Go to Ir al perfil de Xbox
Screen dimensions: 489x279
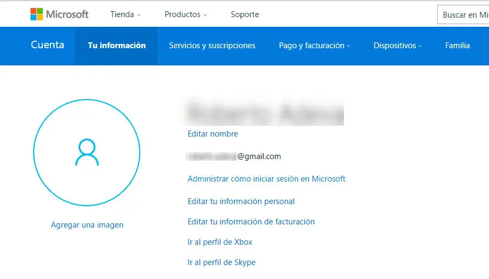(220, 242)
